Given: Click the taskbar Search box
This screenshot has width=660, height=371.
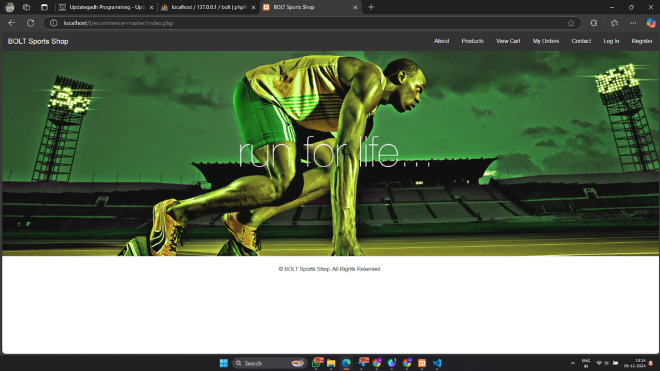Looking at the screenshot, I should [269, 363].
